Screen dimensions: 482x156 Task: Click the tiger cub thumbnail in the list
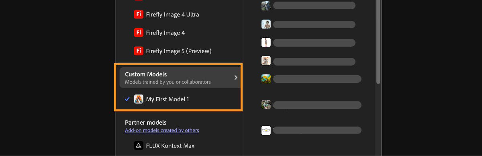(x=266, y=61)
